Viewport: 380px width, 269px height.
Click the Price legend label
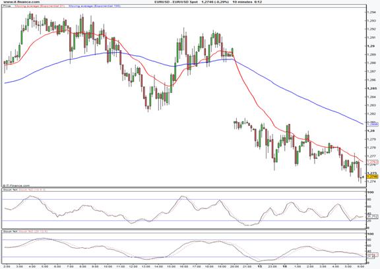(7, 6)
